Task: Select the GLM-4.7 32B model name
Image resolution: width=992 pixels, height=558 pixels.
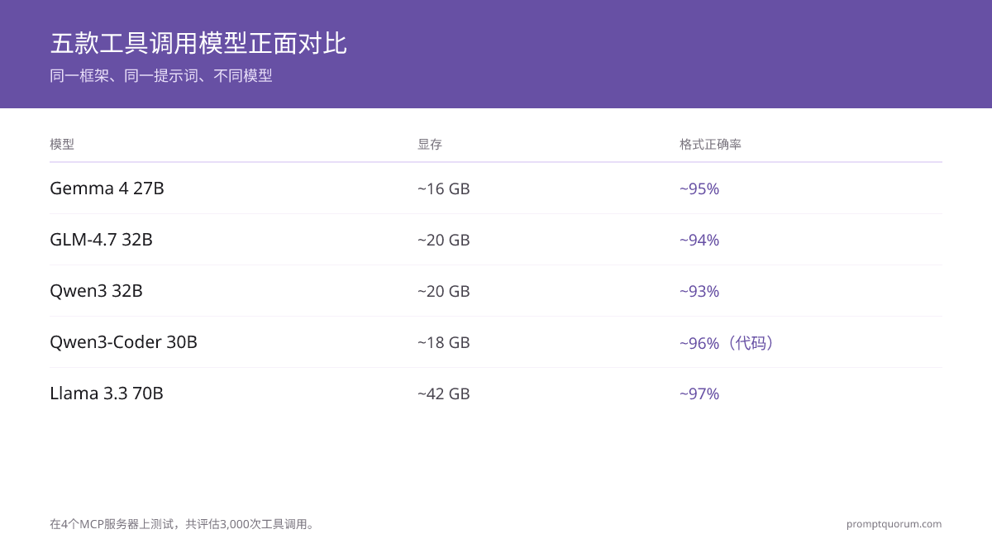Action: 101,240
